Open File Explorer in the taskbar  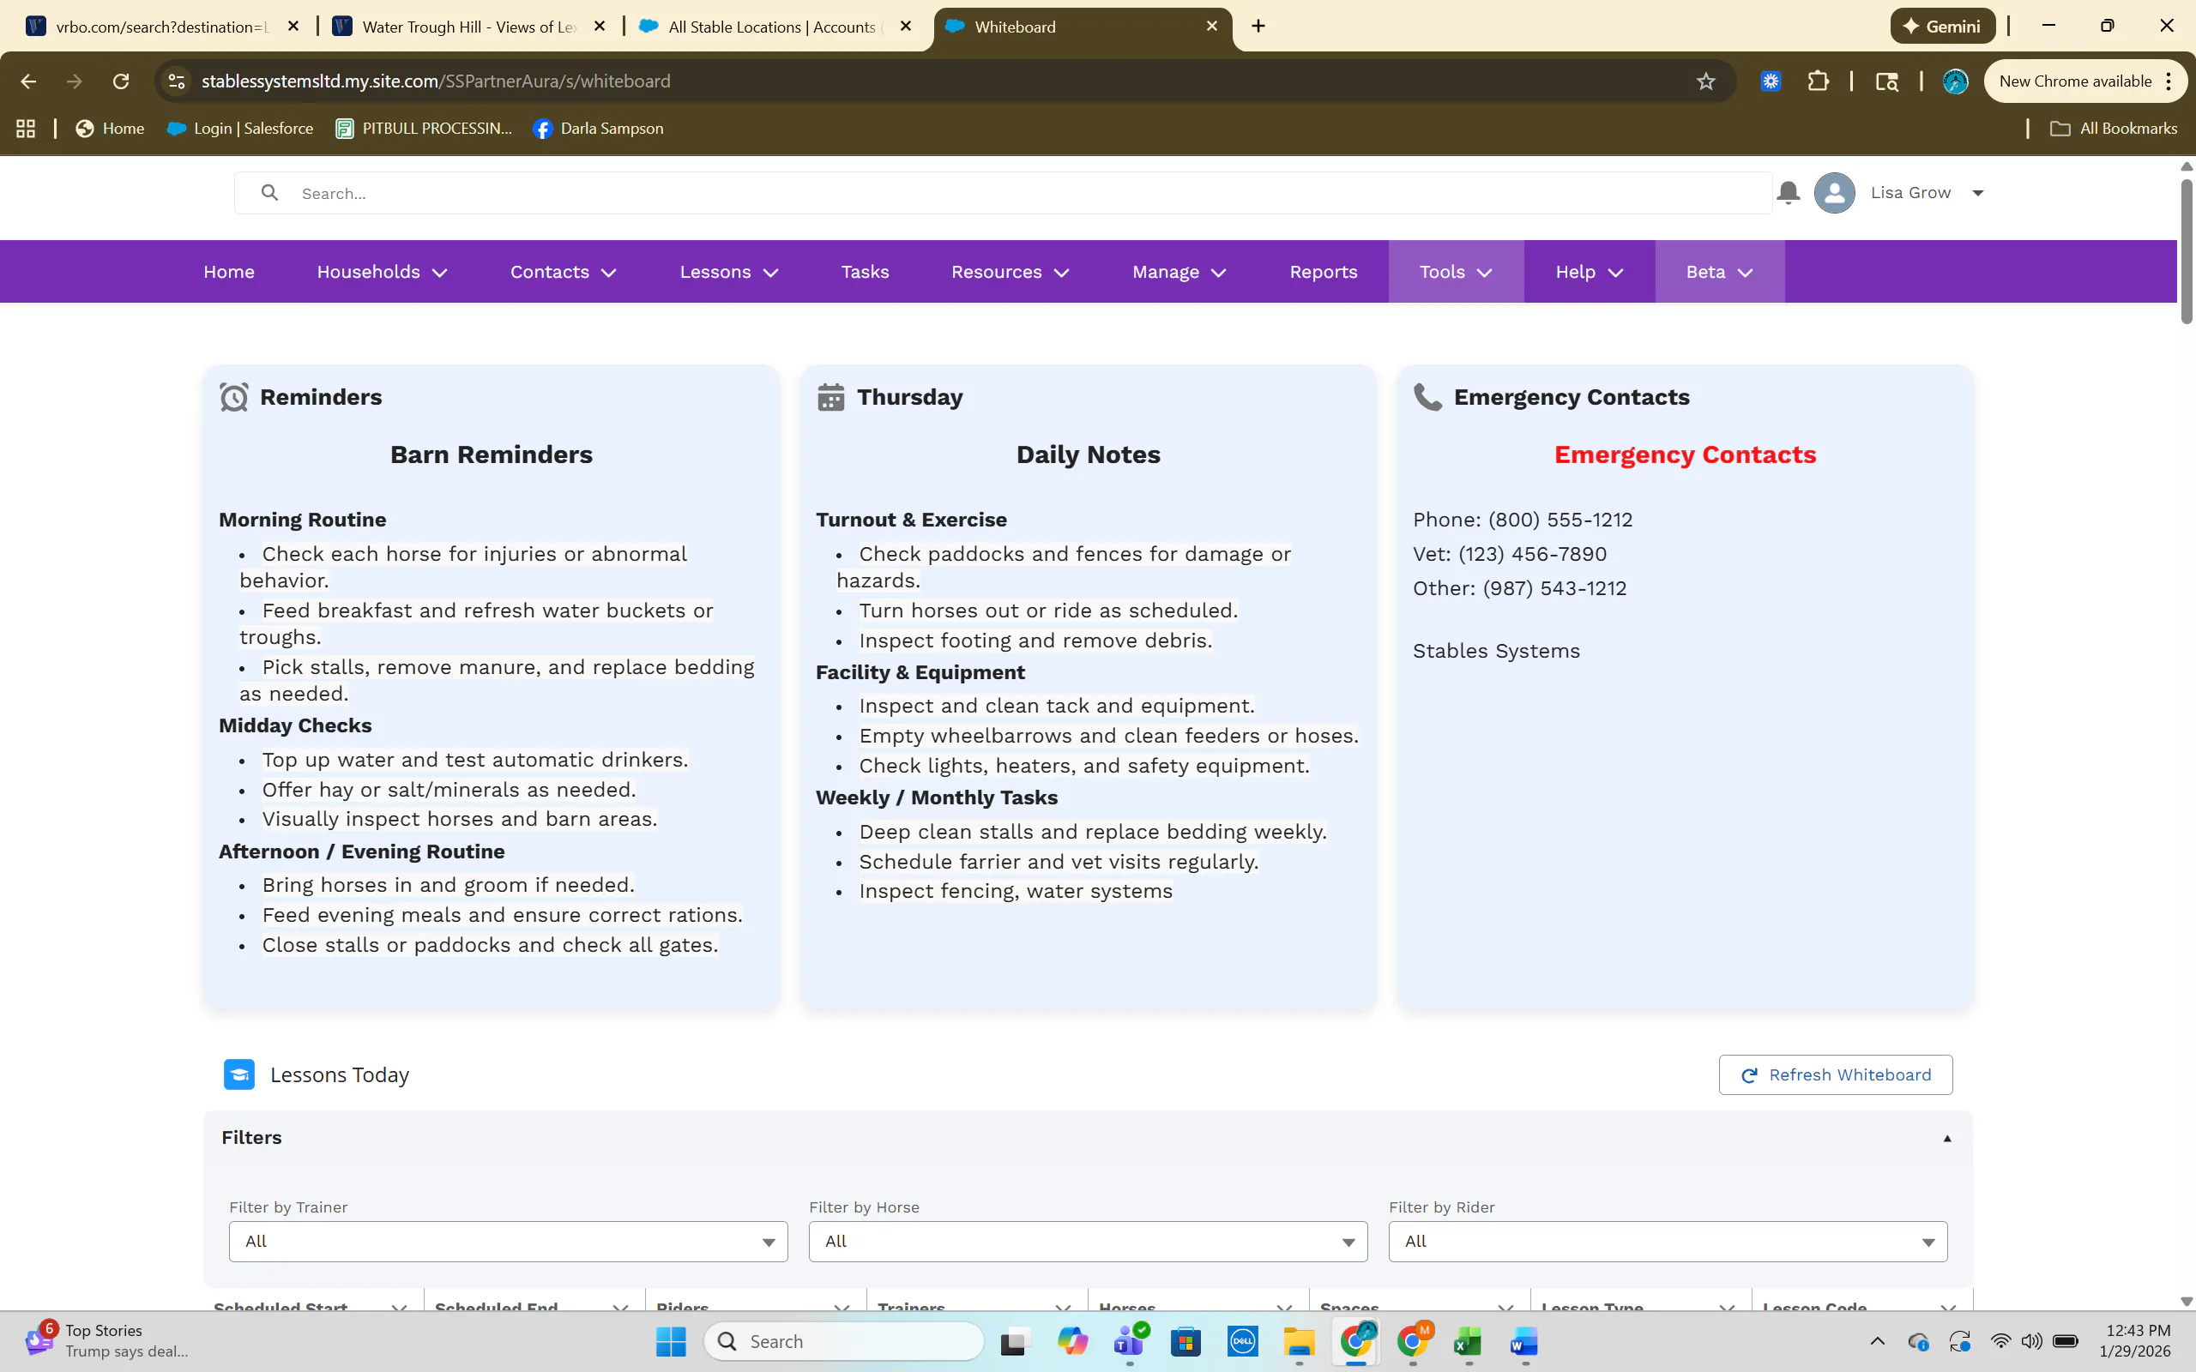tap(1299, 1341)
